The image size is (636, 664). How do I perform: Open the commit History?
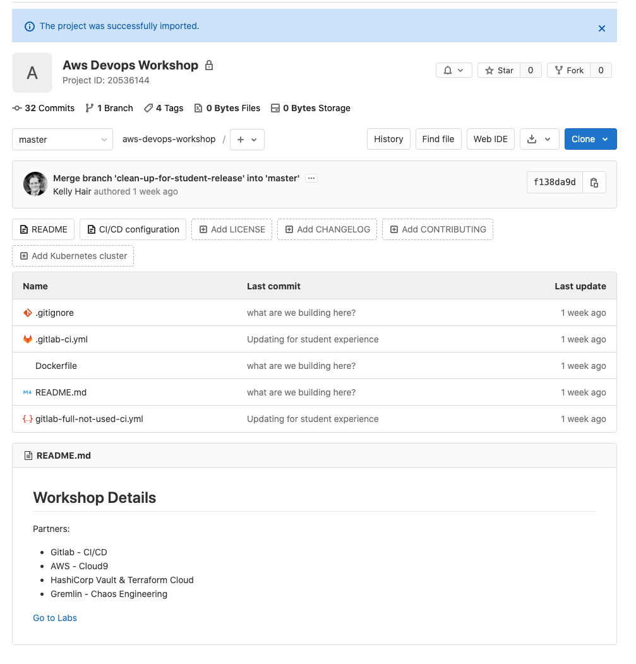click(x=388, y=139)
